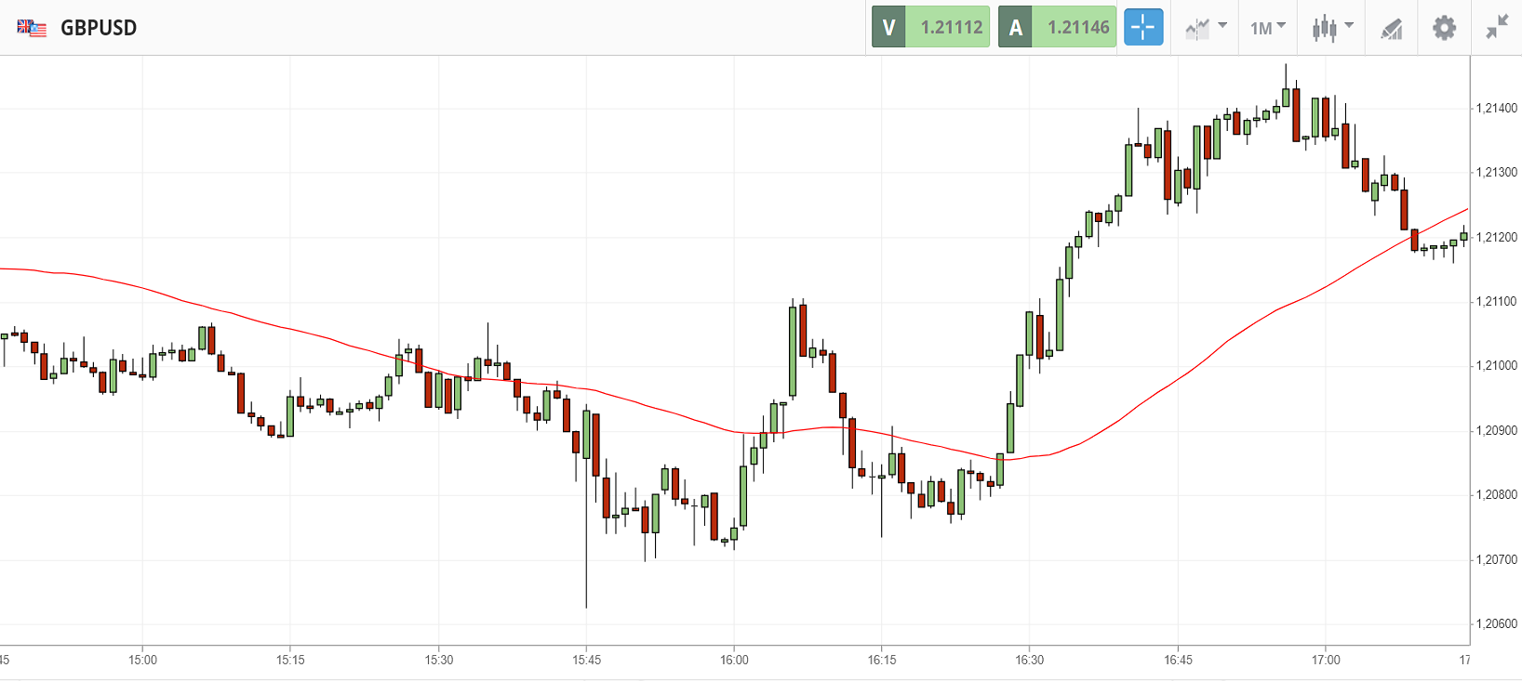Click the GBPUSD symbol title
Image resolution: width=1522 pixels, height=681 pixels.
click(99, 28)
